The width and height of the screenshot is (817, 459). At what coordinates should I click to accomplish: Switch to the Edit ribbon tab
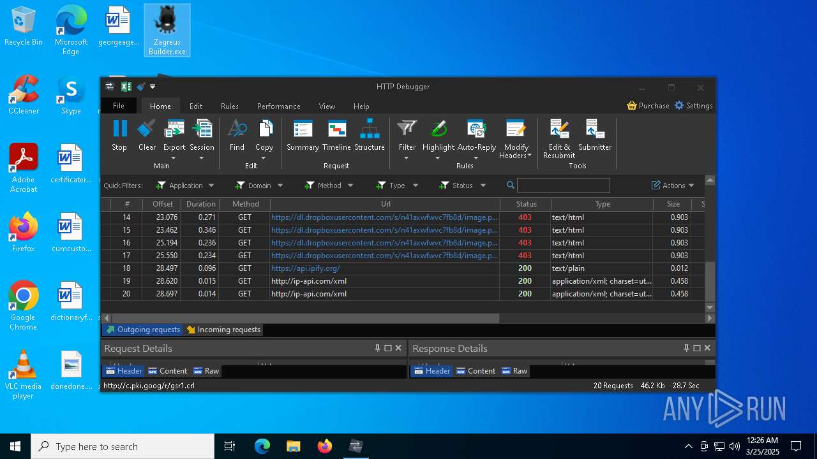tap(196, 106)
